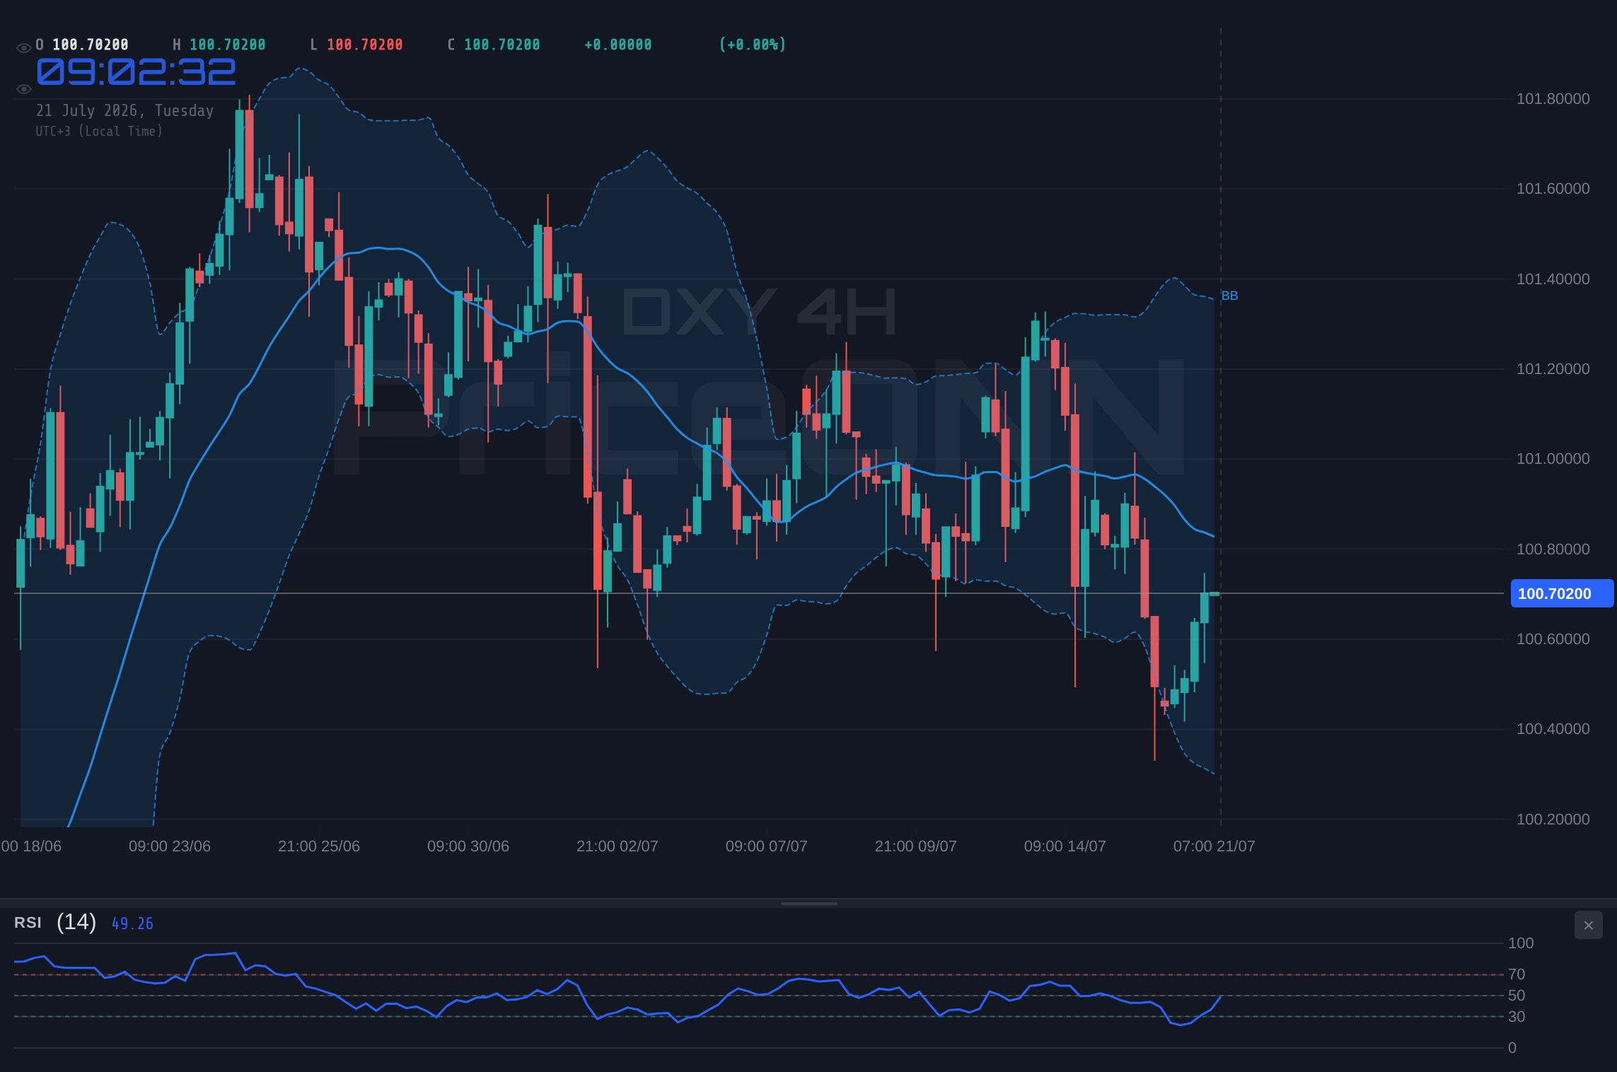Grab the pane divider handle above RSI
1617x1072 pixels.
(808, 903)
